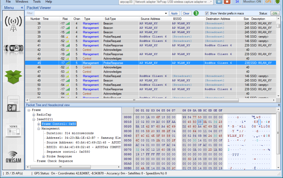Click the packet list horizontal scrollbar thumb
Screen dimensions: 283x178
tap(134, 100)
